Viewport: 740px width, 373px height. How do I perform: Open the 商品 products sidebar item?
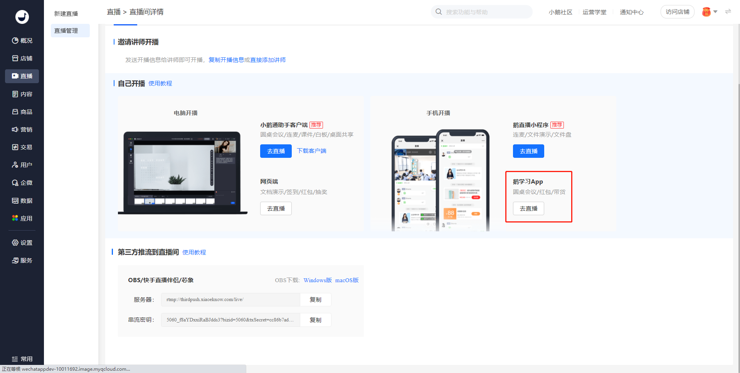(x=22, y=112)
